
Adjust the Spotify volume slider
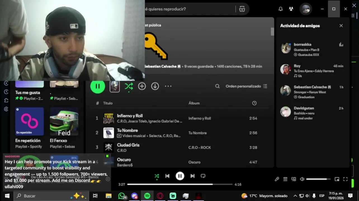[x=319, y=179]
